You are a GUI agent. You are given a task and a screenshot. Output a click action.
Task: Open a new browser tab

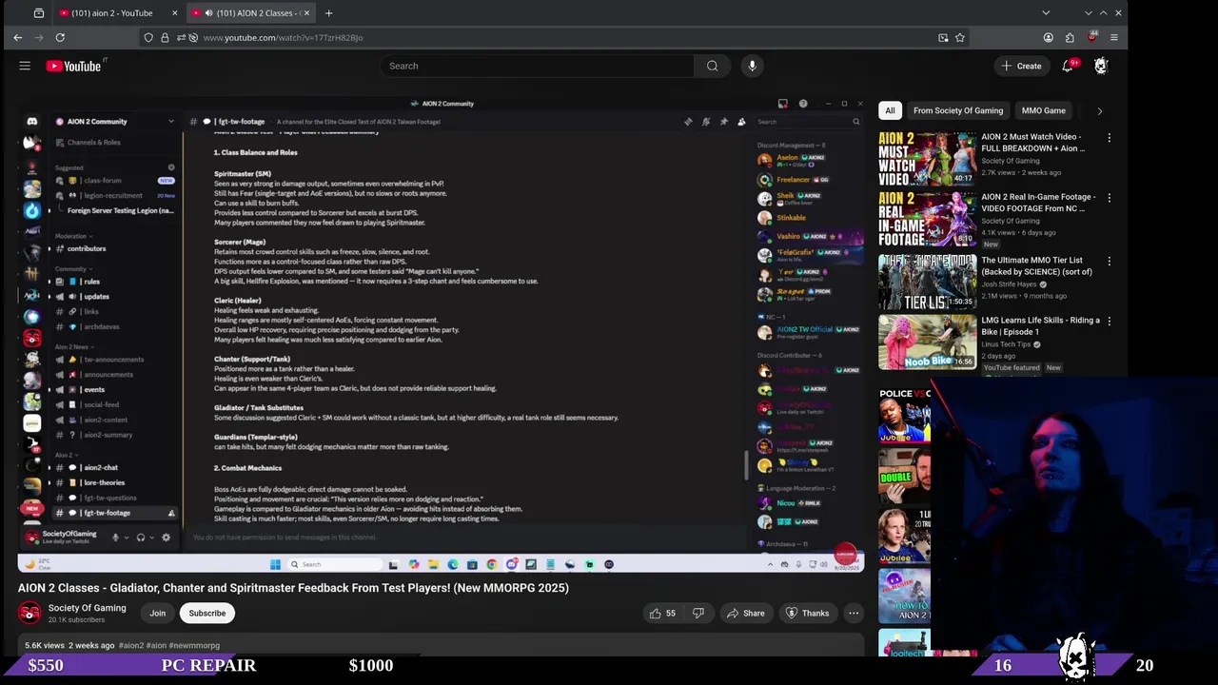328,12
